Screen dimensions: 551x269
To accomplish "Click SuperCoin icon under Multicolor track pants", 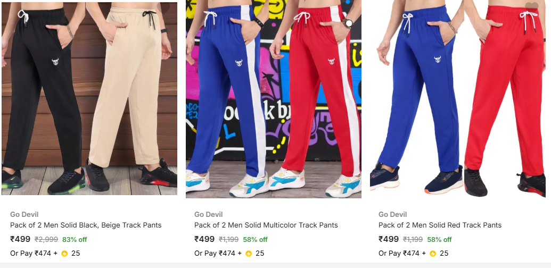I will 249,254.
